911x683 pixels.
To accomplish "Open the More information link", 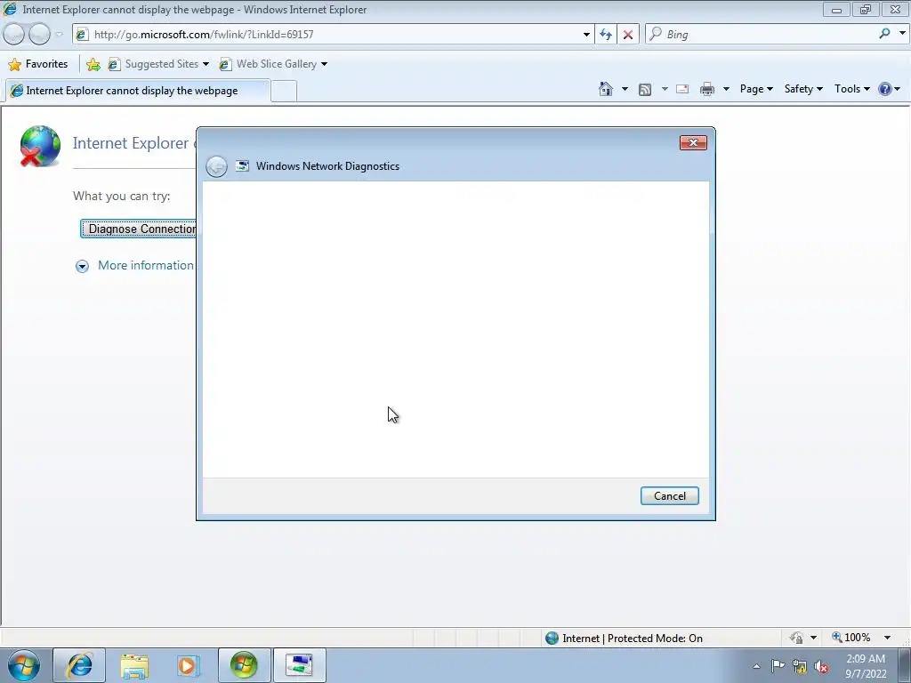I will pyautogui.click(x=145, y=265).
